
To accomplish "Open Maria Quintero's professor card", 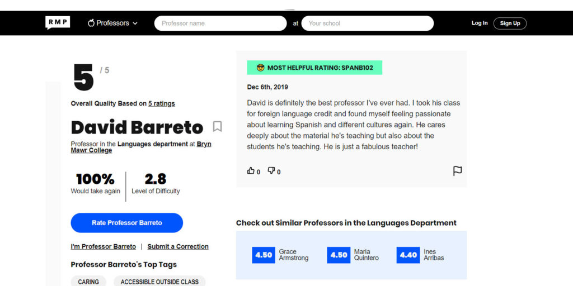I will (x=353, y=255).
